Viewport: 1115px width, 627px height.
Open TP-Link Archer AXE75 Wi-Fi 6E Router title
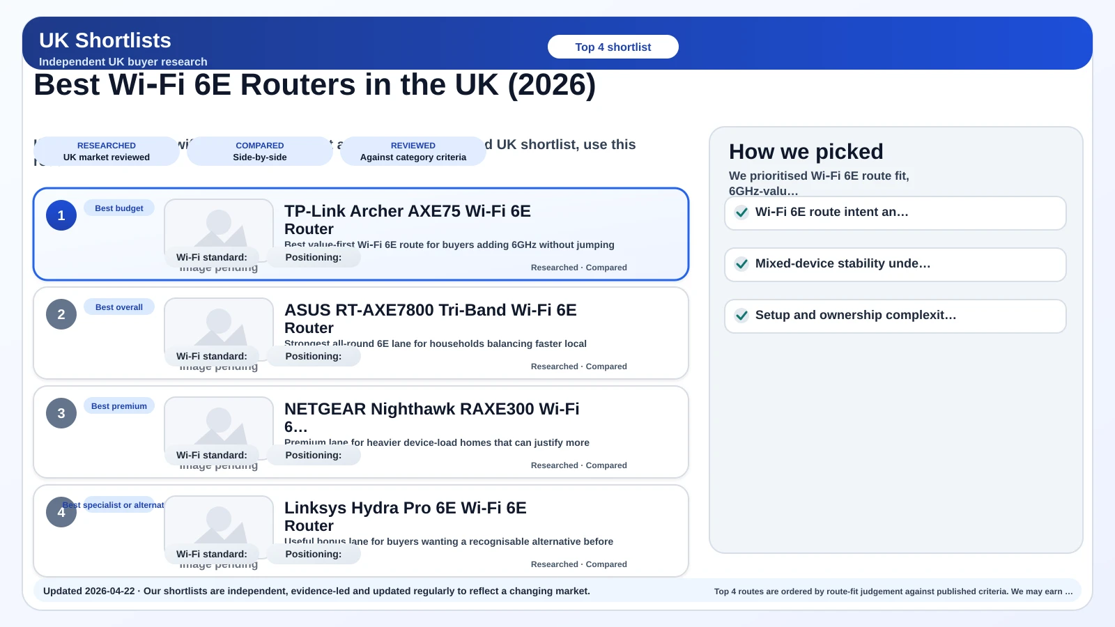[408, 220]
